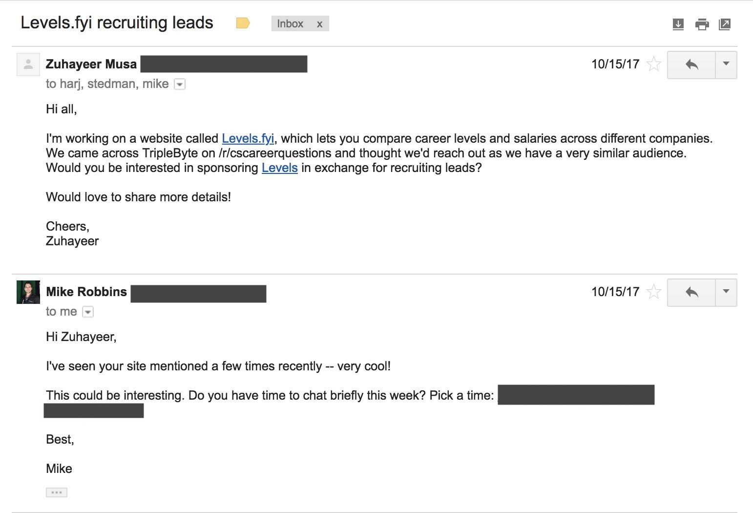Image resolution: width=753 pixels, height=513 pixels.
Task: Open Mike Robbins' profile photo
Action: pyautogui.click(x=28, y=292)
